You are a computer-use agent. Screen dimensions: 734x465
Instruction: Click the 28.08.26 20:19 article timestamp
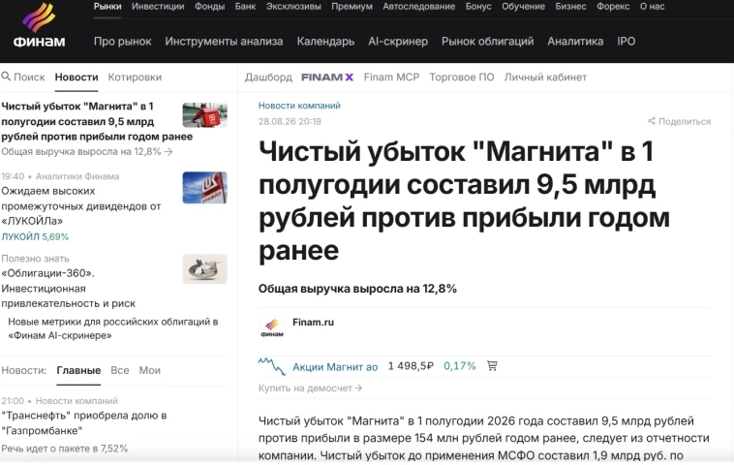point(290,122)
